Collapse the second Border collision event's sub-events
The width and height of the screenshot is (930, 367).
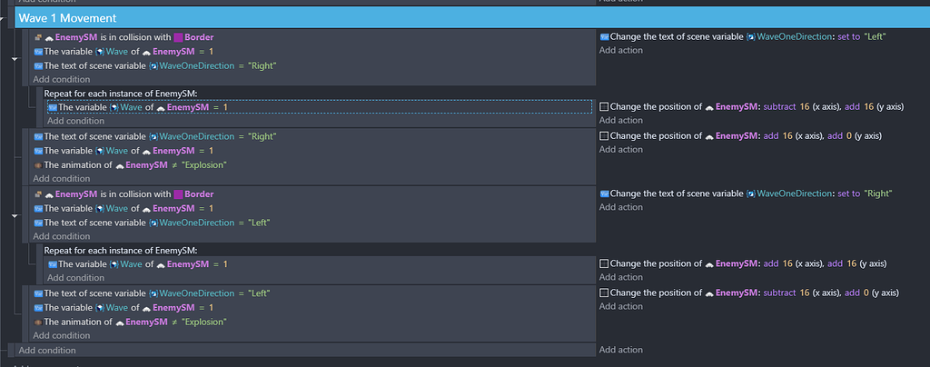(x=15, y=216)
